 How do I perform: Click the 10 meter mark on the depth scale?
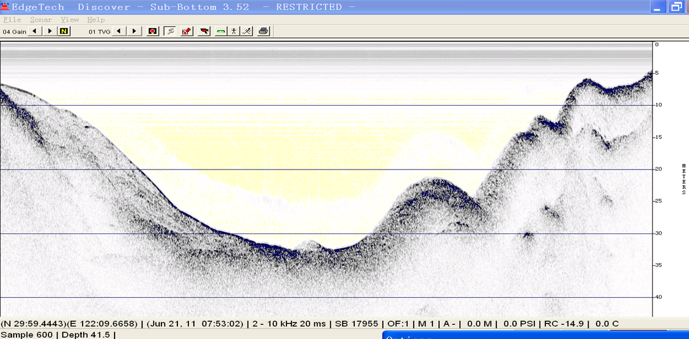(658, 105)
